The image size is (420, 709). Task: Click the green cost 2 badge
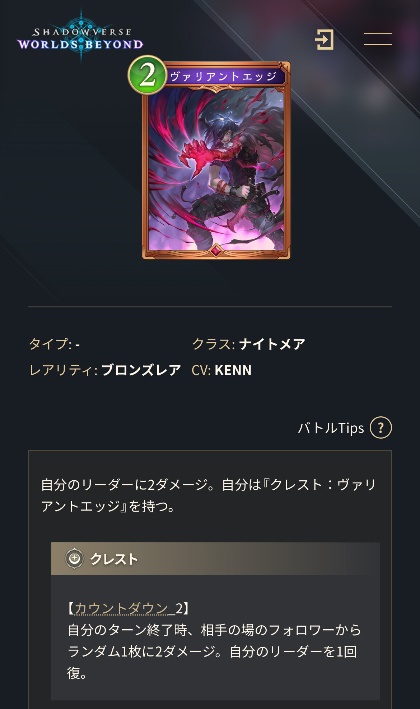click(148, 75)
